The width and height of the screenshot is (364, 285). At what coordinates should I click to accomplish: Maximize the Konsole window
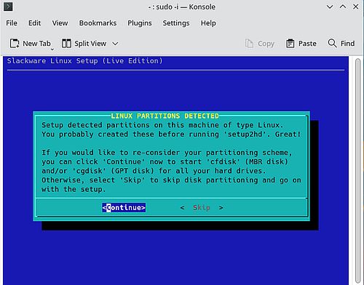click(343, 7)
